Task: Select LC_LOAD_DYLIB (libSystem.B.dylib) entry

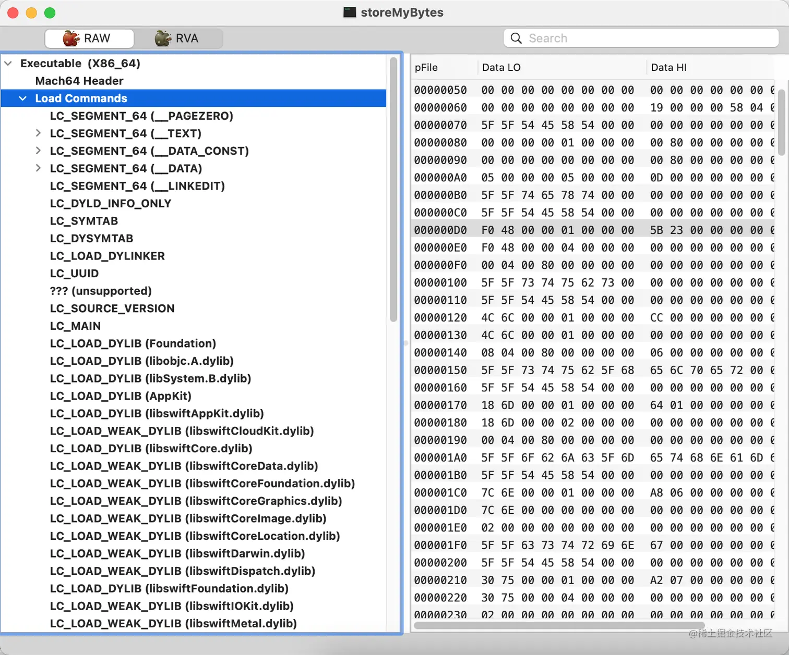Action: click(151, 378)
